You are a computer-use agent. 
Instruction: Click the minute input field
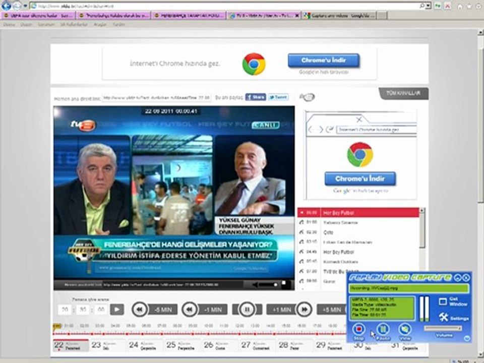[82, 310]
